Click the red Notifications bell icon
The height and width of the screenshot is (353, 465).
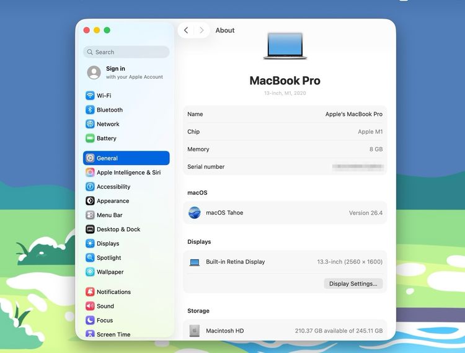[x=90, y=292]
